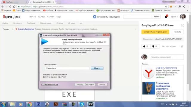Click the thumbs up like icon

click(x=144, y=46)
